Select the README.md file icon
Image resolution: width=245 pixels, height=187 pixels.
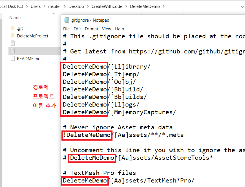tap(12, 58)
